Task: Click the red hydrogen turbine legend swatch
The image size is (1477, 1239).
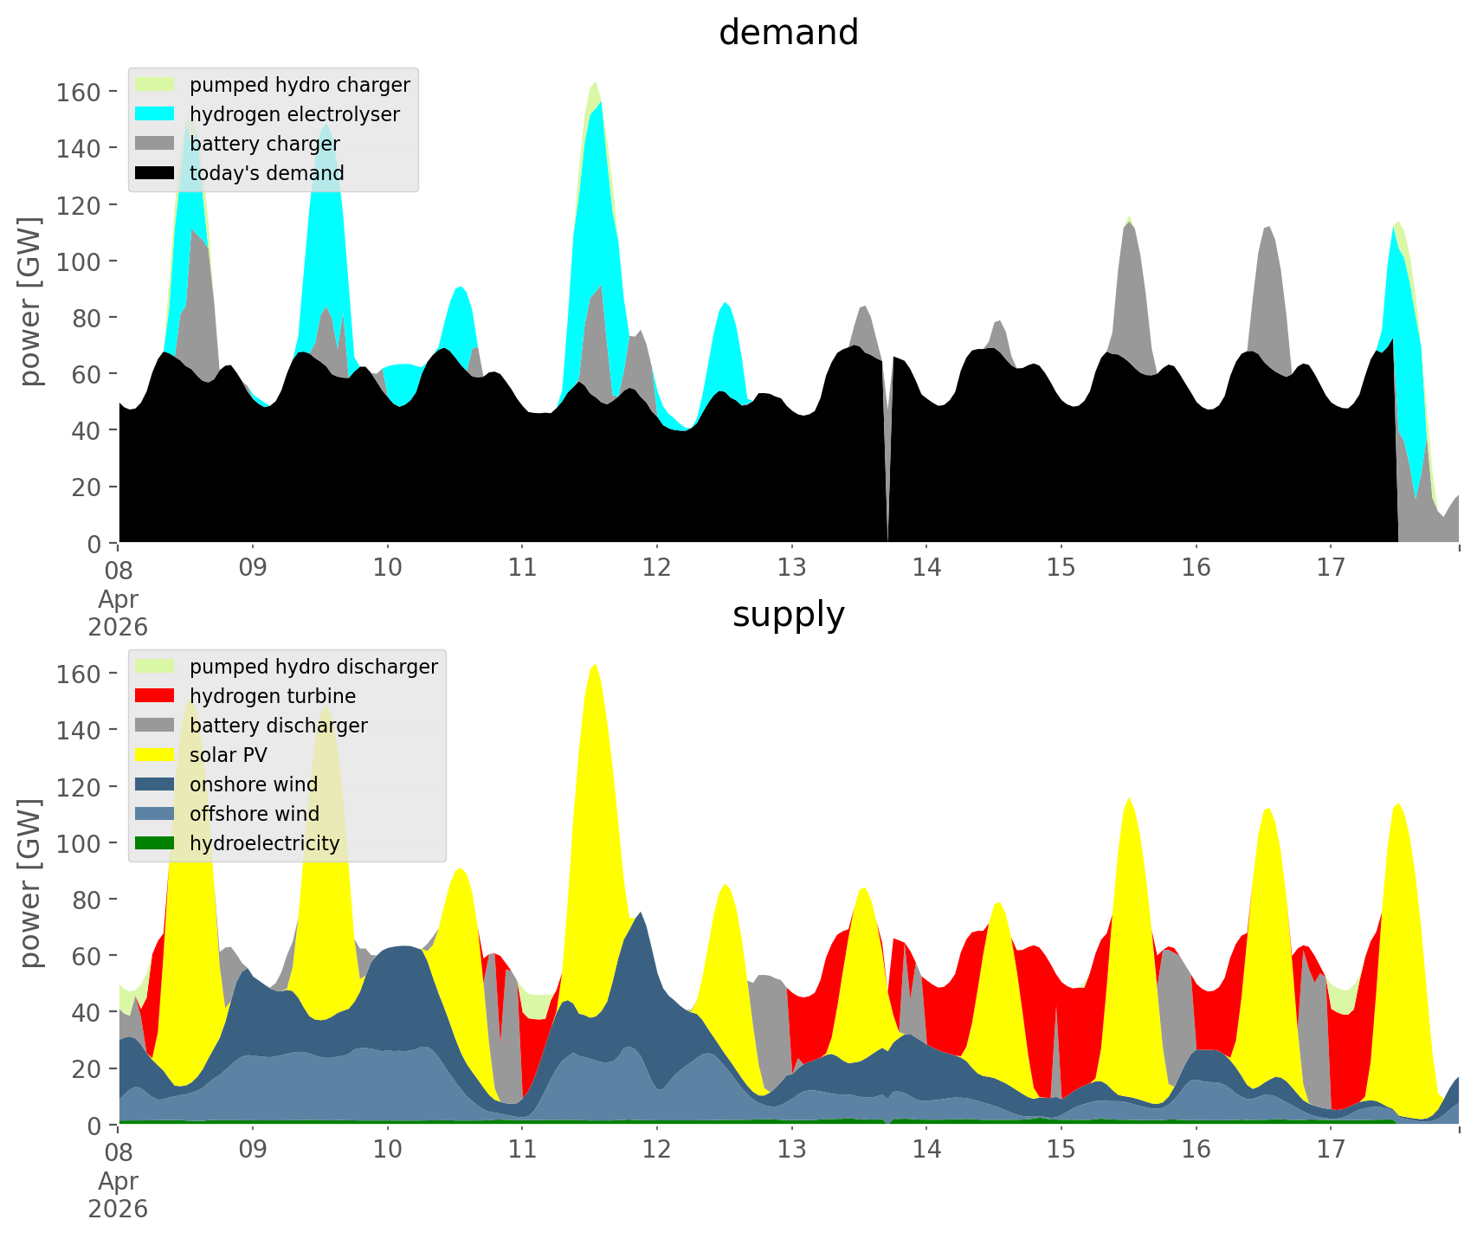Action: 156,696
